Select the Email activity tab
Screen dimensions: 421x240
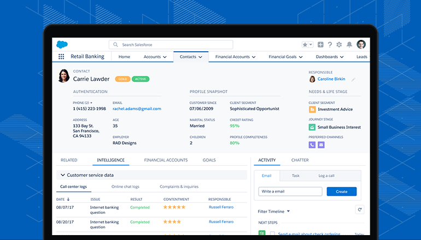tap(267, 176)
